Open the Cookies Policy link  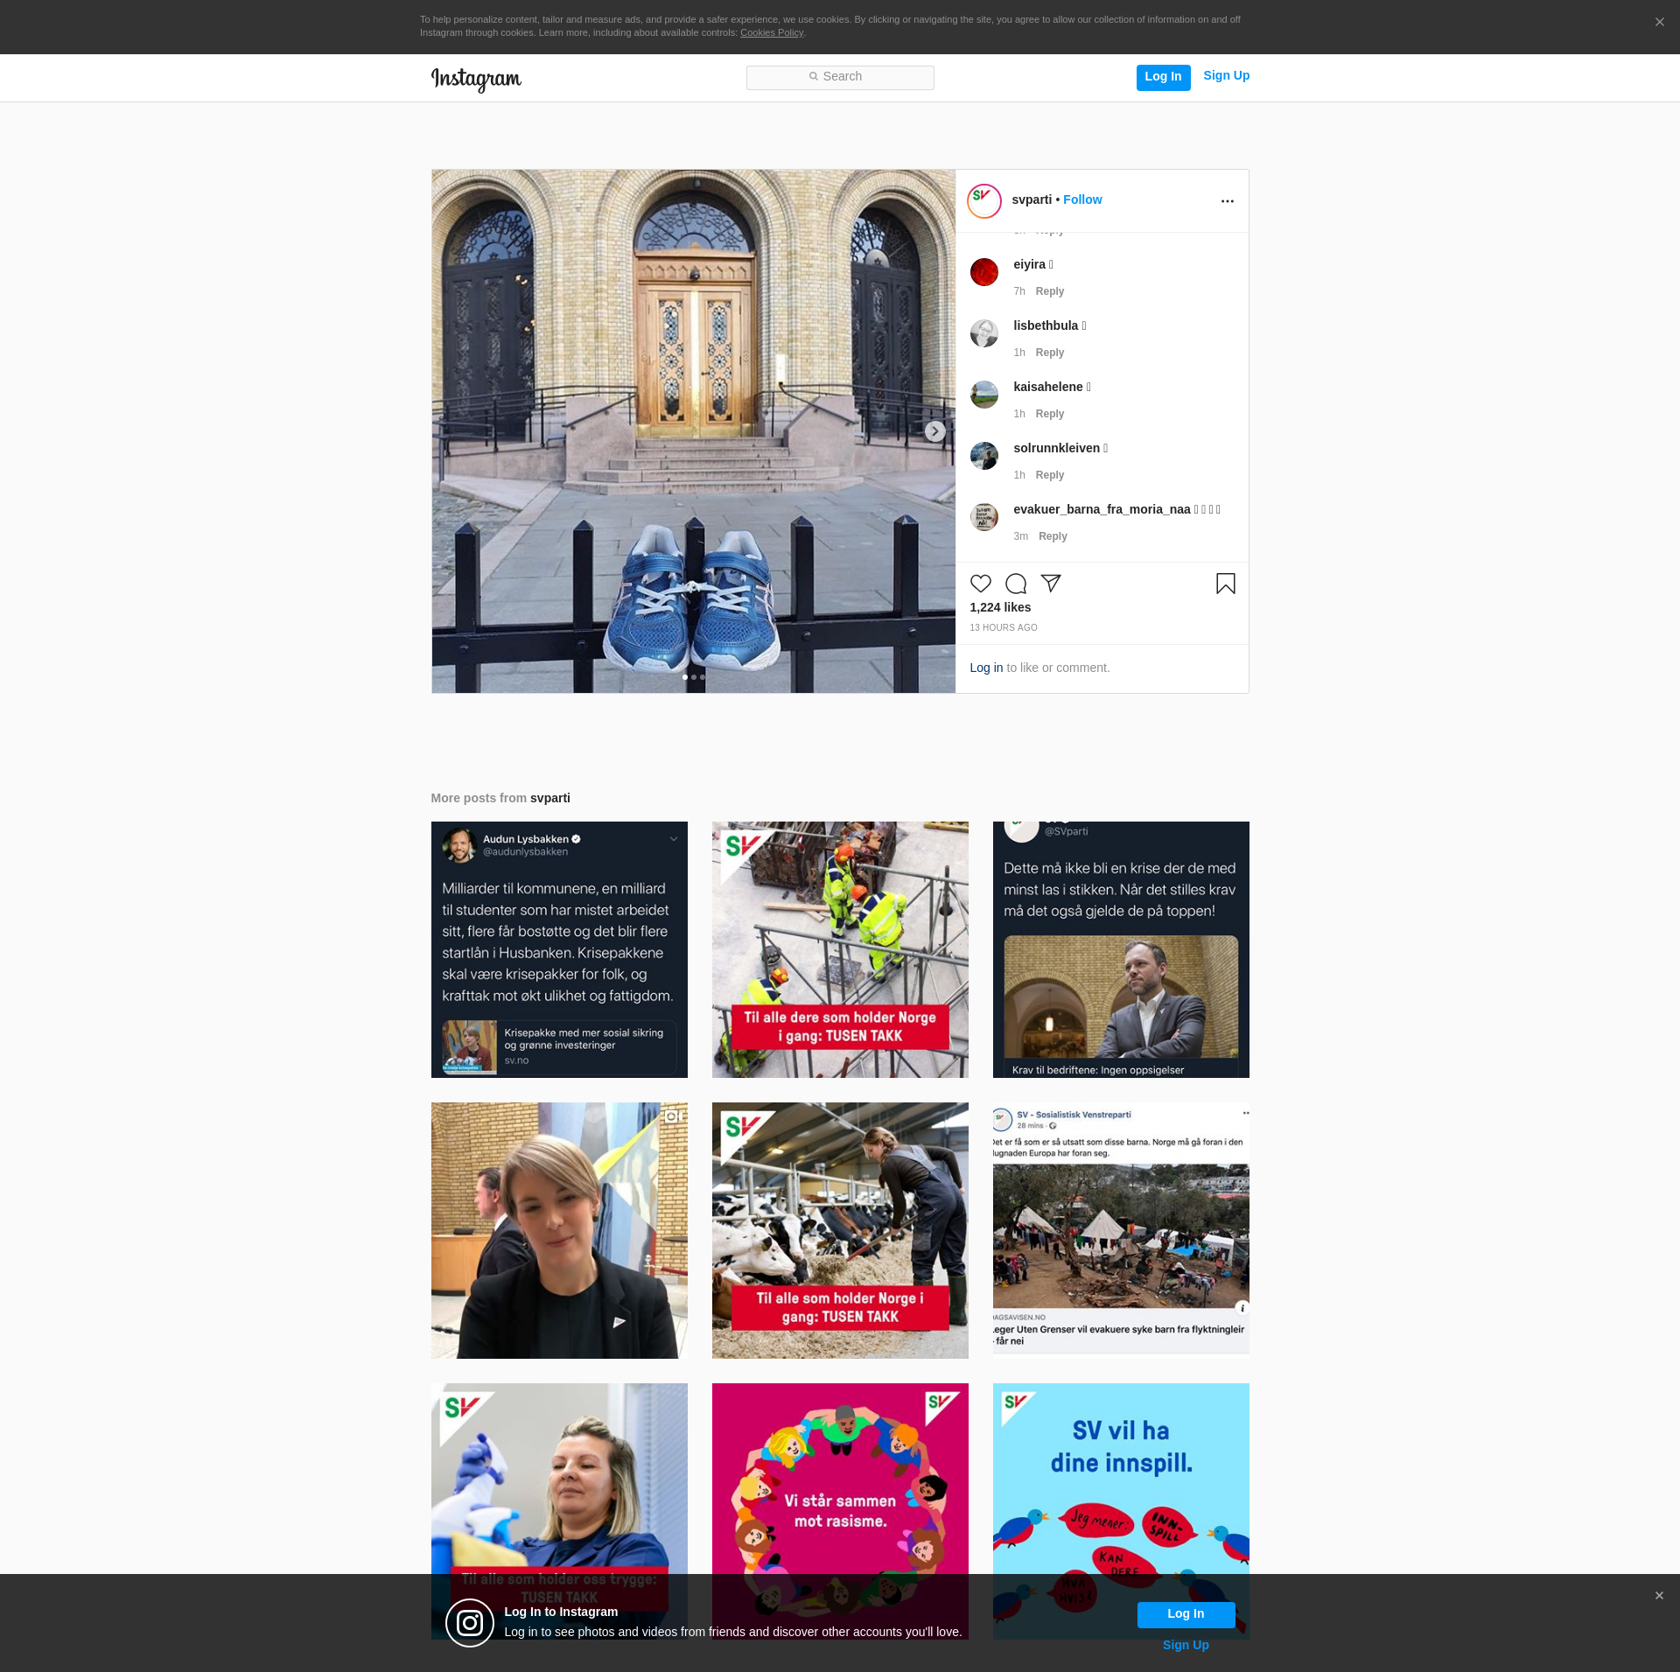coord(772,32)
